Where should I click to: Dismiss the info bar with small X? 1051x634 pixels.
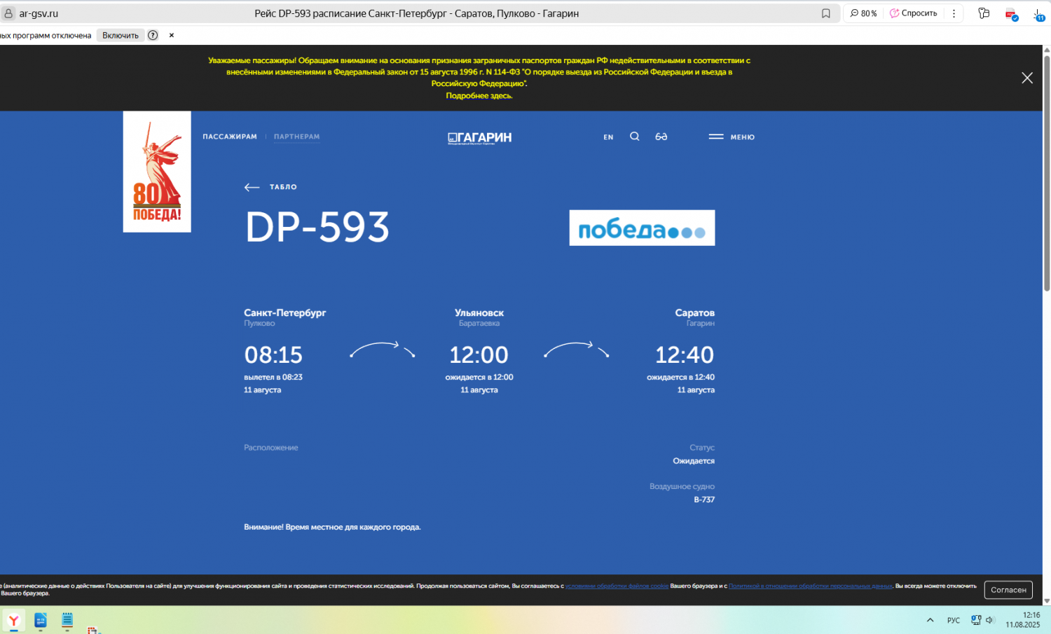[x=172, y=35]
